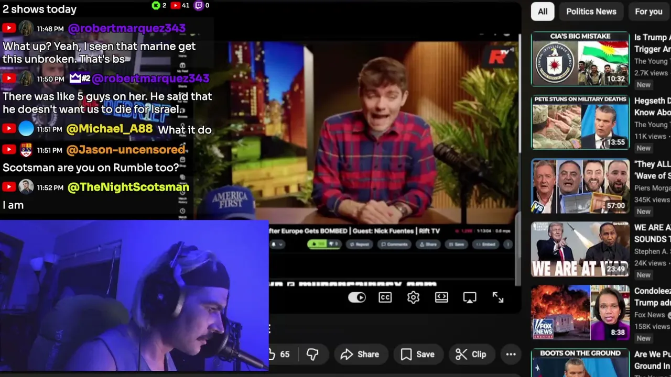Expand the chevron beside the Rumble bell

point(281,244)
